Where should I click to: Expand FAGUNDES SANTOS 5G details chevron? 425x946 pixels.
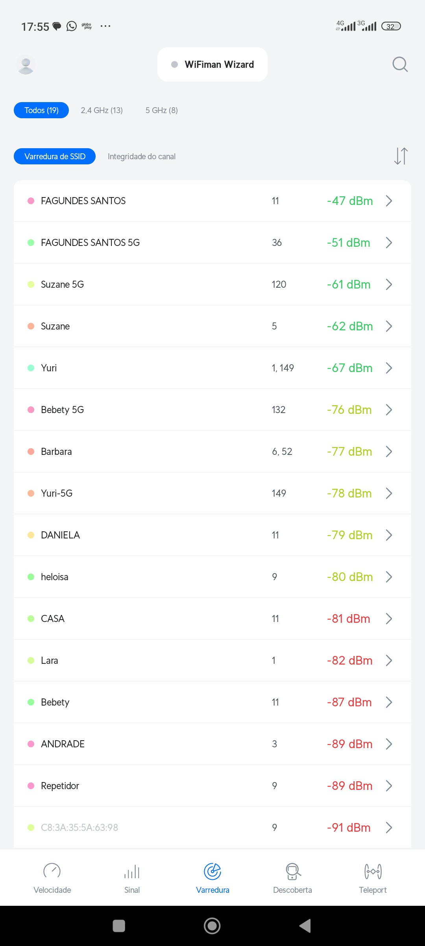[x=389, y=242]
